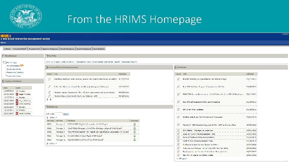
Task: Collapse the Miscellaneous panel
Action: tap(3, 56)
